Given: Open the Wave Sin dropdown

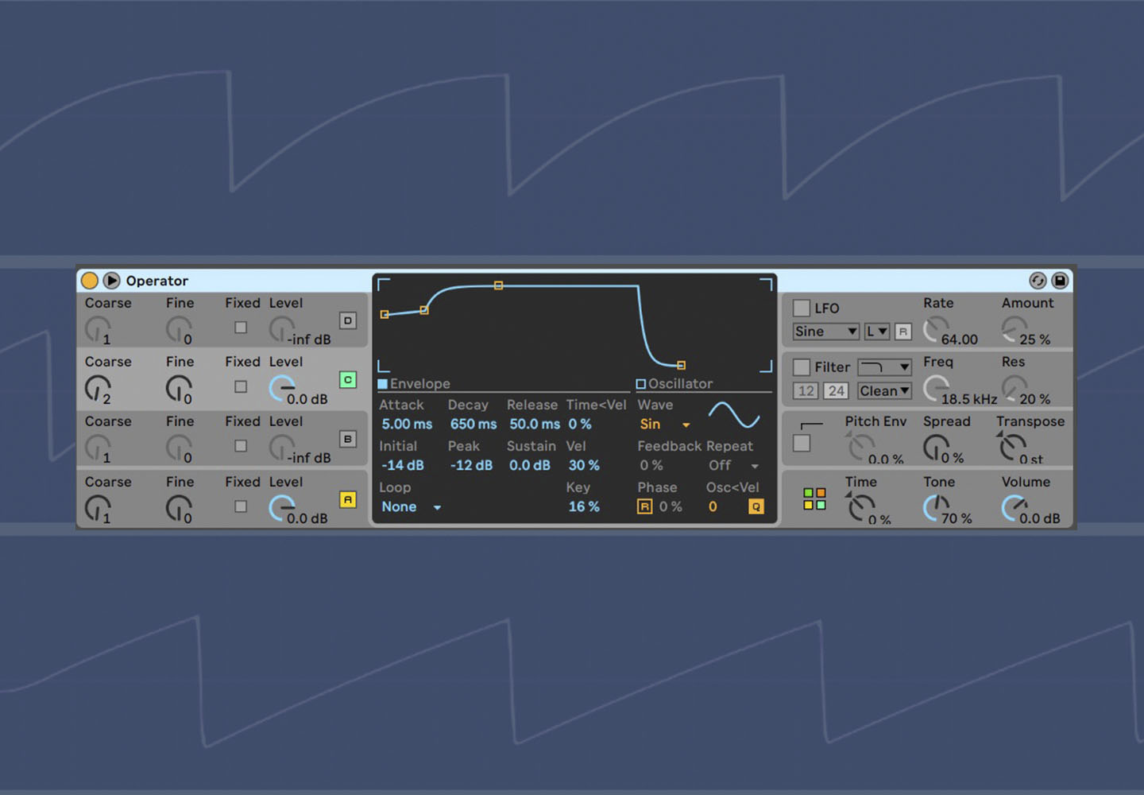Looking at the screenshot, I should (x=665, y=425).
